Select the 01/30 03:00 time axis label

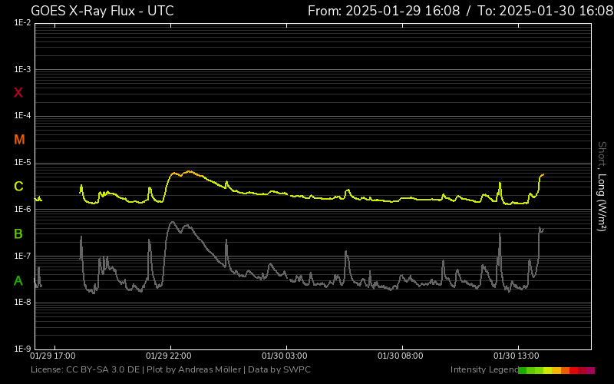pyautogui.click(x=285, y=356)
